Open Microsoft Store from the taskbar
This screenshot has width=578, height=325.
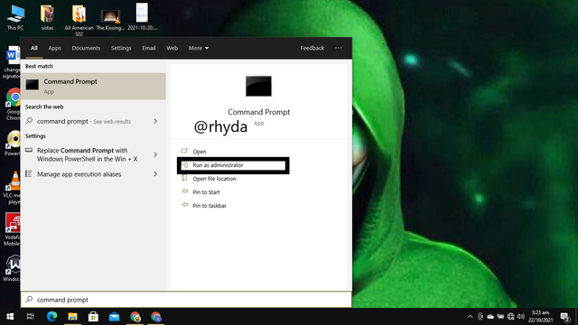[93, 317]
